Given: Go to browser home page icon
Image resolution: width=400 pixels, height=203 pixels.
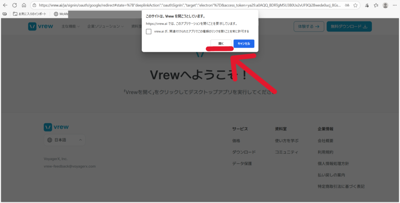Looking at the screenshot, I should [x=24, y=5].
